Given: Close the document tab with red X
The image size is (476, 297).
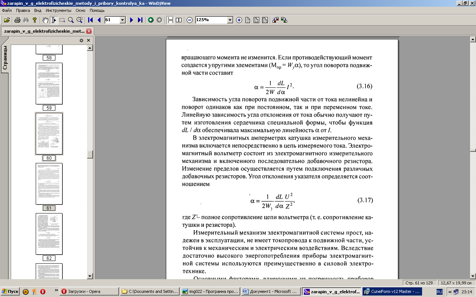Looking at the screenshot, I should [89, 31].
